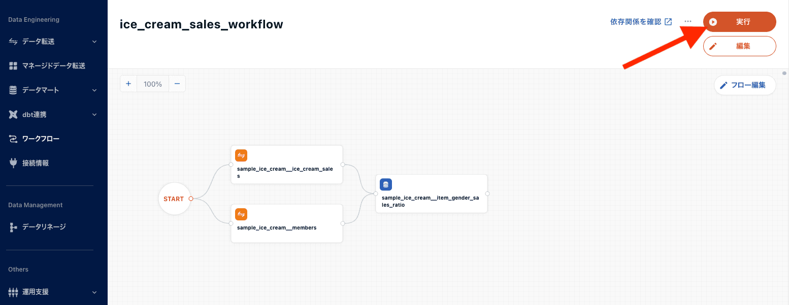
Task: Click the dbt連携 icon in sidebar
Action: 13,115
